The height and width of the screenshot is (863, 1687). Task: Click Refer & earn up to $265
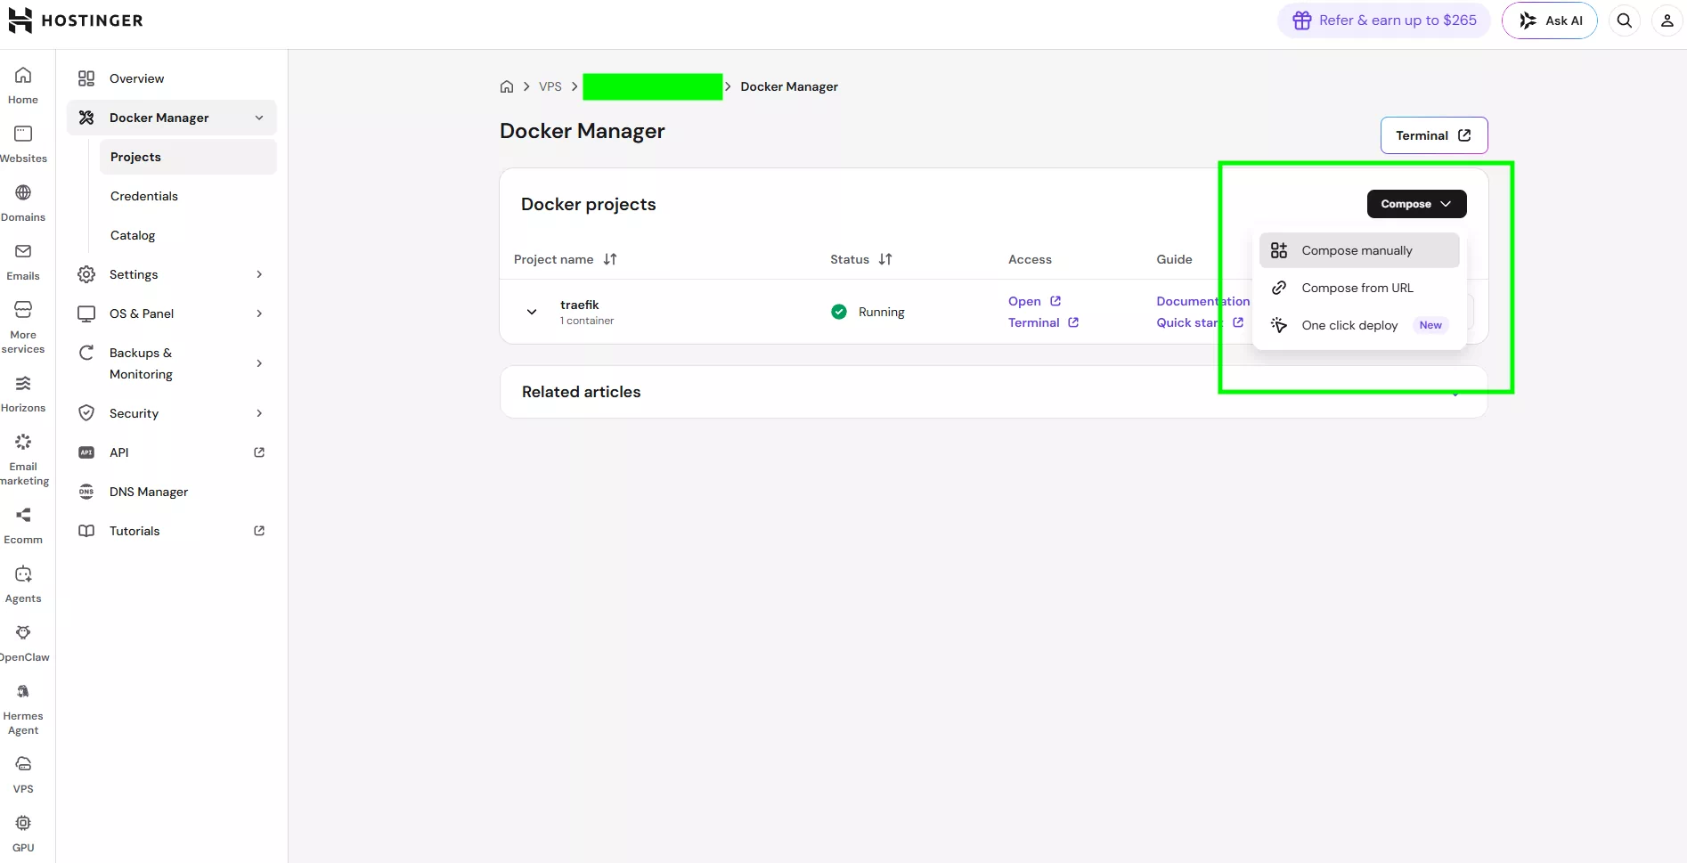[1384, 20]
